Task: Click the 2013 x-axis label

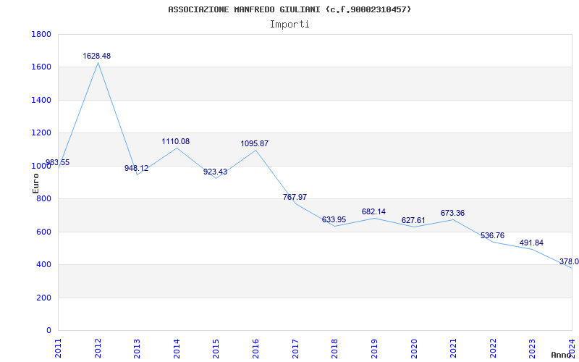Action: coord(138,349)
